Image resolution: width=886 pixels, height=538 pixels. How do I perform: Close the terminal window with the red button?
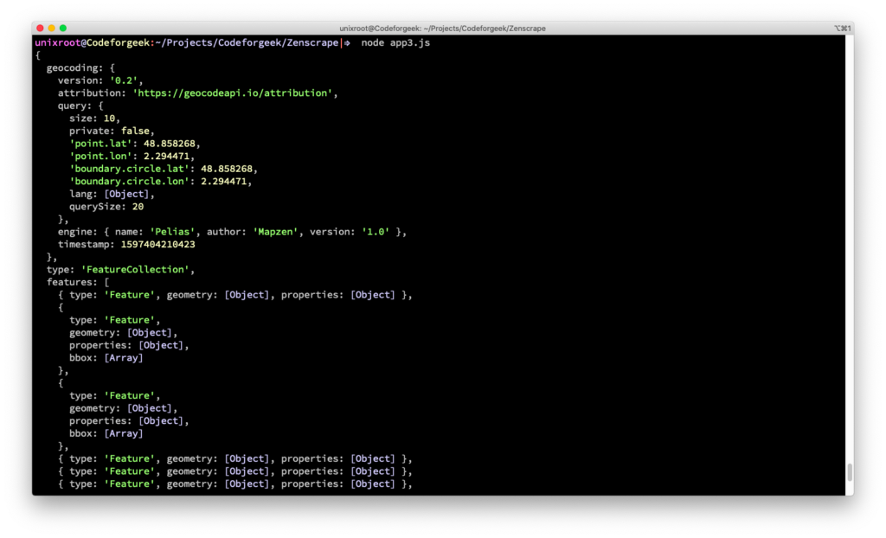coord(40,28)
